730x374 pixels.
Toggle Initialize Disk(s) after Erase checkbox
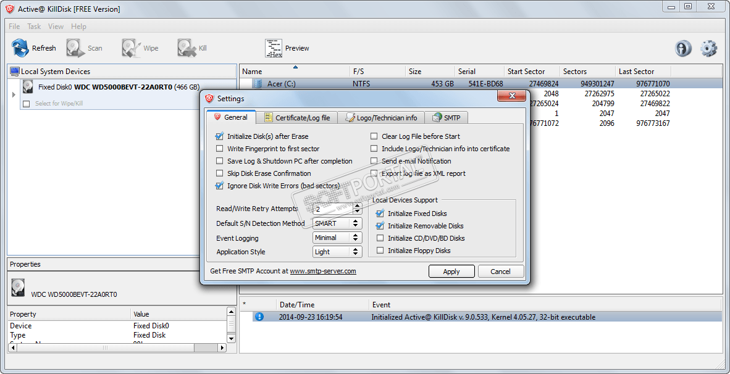tap(220, 136)
